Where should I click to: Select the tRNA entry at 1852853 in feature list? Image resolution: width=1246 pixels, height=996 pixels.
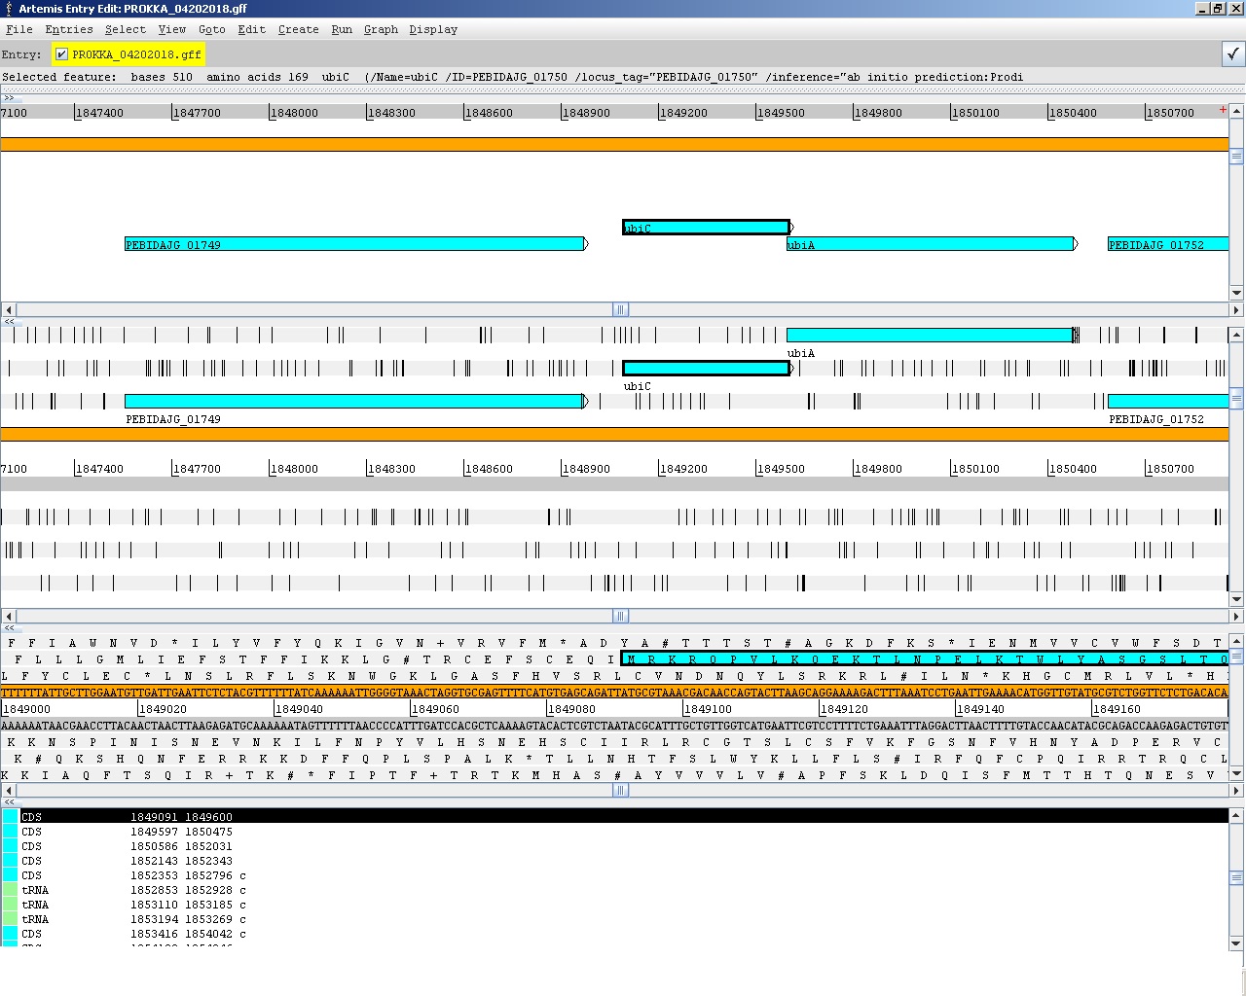[146, 889]
